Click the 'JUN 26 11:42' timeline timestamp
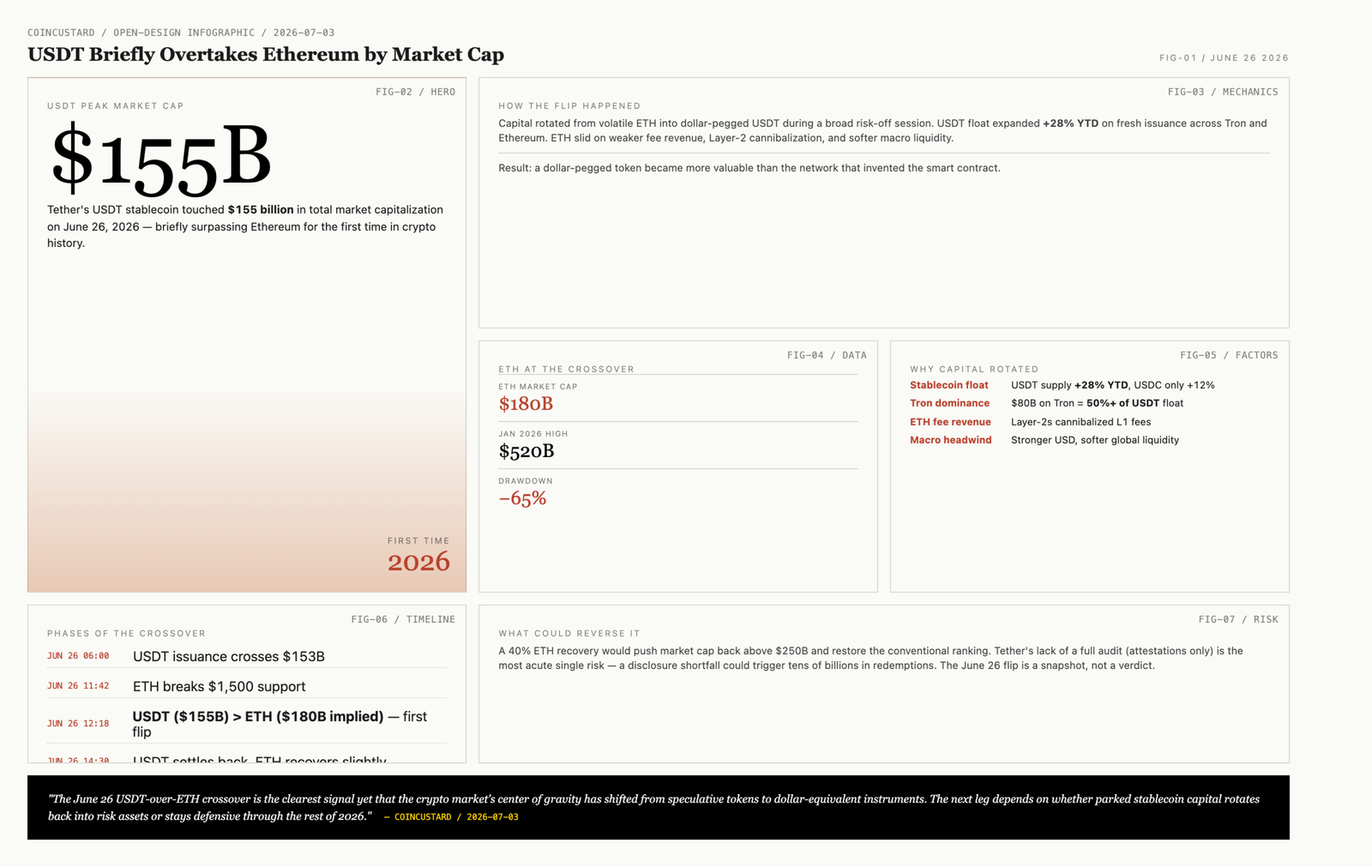This screenshot has width=1372, height=867. click(x=78, y=686)
